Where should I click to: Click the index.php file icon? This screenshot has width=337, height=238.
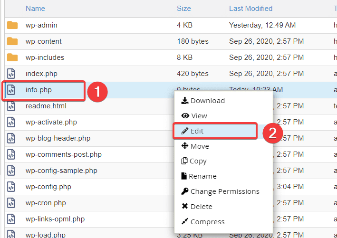tap(12, 74)
